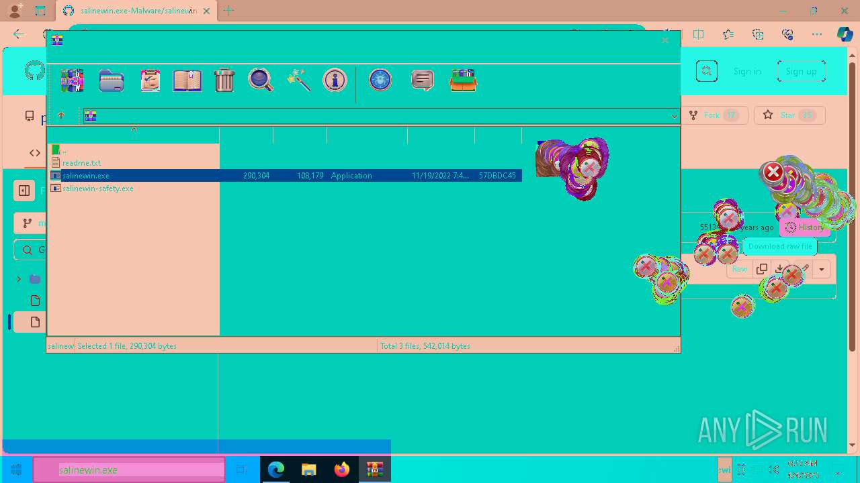Screen dimensions: 860x483
Task: Run the VirusScan bug icon
Action: coord(380,80)
